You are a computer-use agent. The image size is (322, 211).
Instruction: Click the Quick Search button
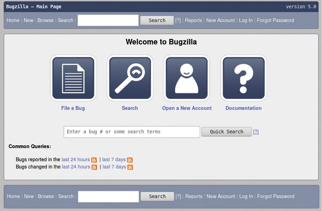(x=226, y=132)
